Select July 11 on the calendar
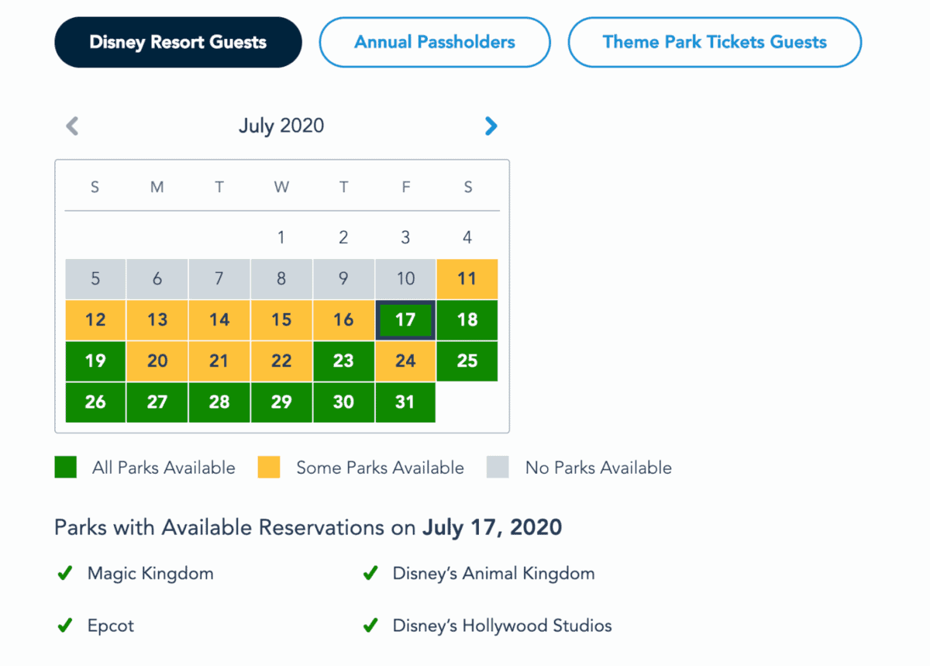 point(467,278)
